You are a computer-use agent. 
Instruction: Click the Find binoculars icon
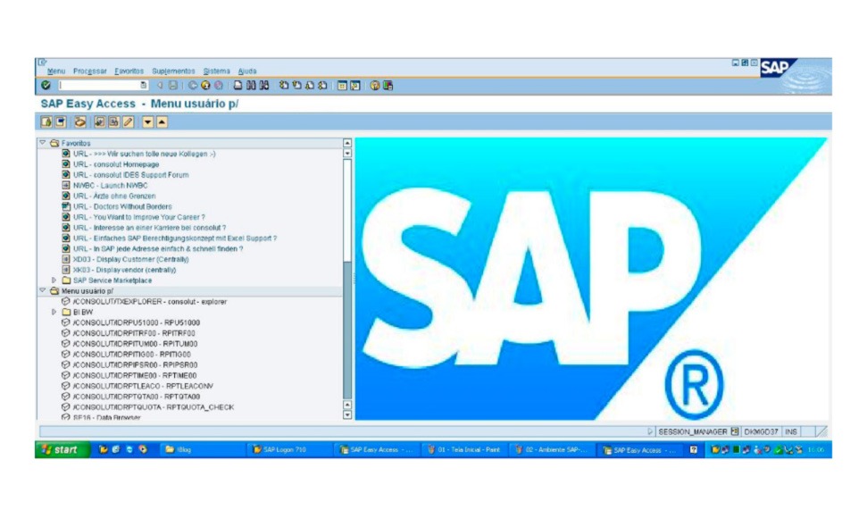pyautogui.click(x=251, y=85)
